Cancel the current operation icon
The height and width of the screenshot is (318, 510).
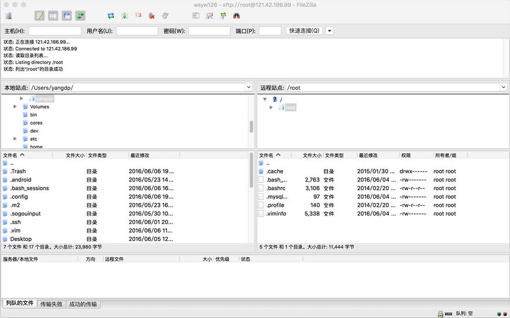click(x=138, y=15)
